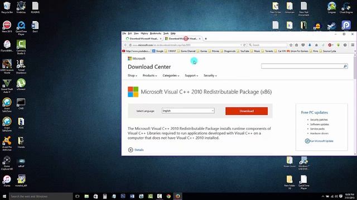This screenshot has height=200, width=357.
Task: Open Firefox hamburger menu
Action: (353, 45)
